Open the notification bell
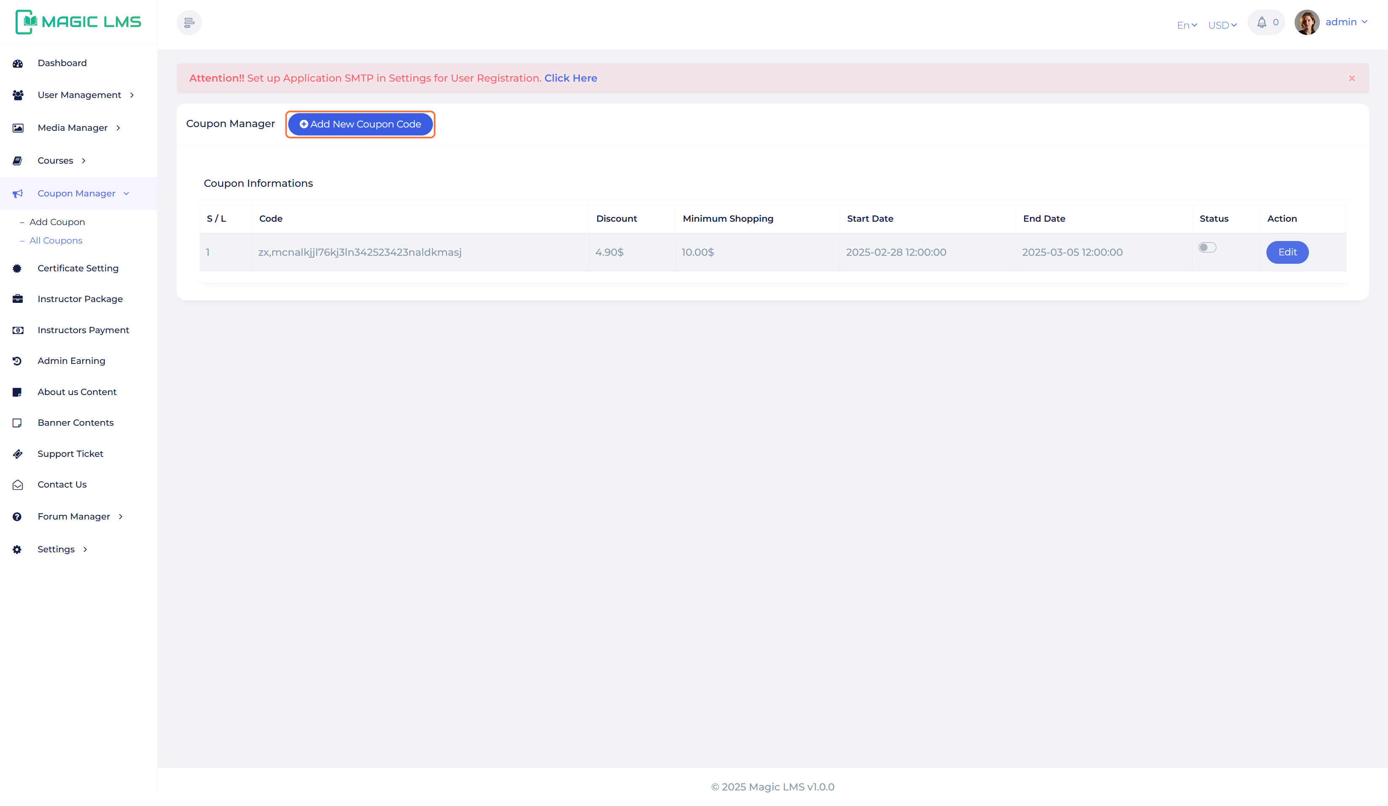This screenshot has width=1388, height=806. pyautogui.click(x=1261, y=23)
